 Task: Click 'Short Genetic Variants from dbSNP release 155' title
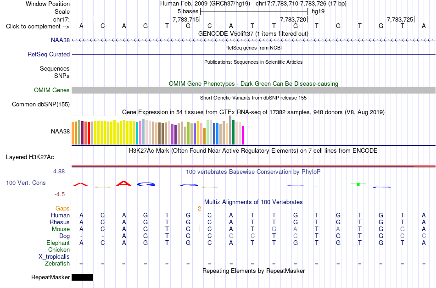[x=253, y=98]
